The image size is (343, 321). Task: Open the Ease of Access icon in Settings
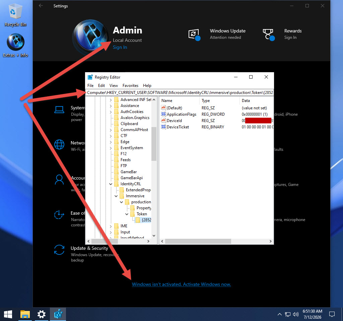(59, 215)
